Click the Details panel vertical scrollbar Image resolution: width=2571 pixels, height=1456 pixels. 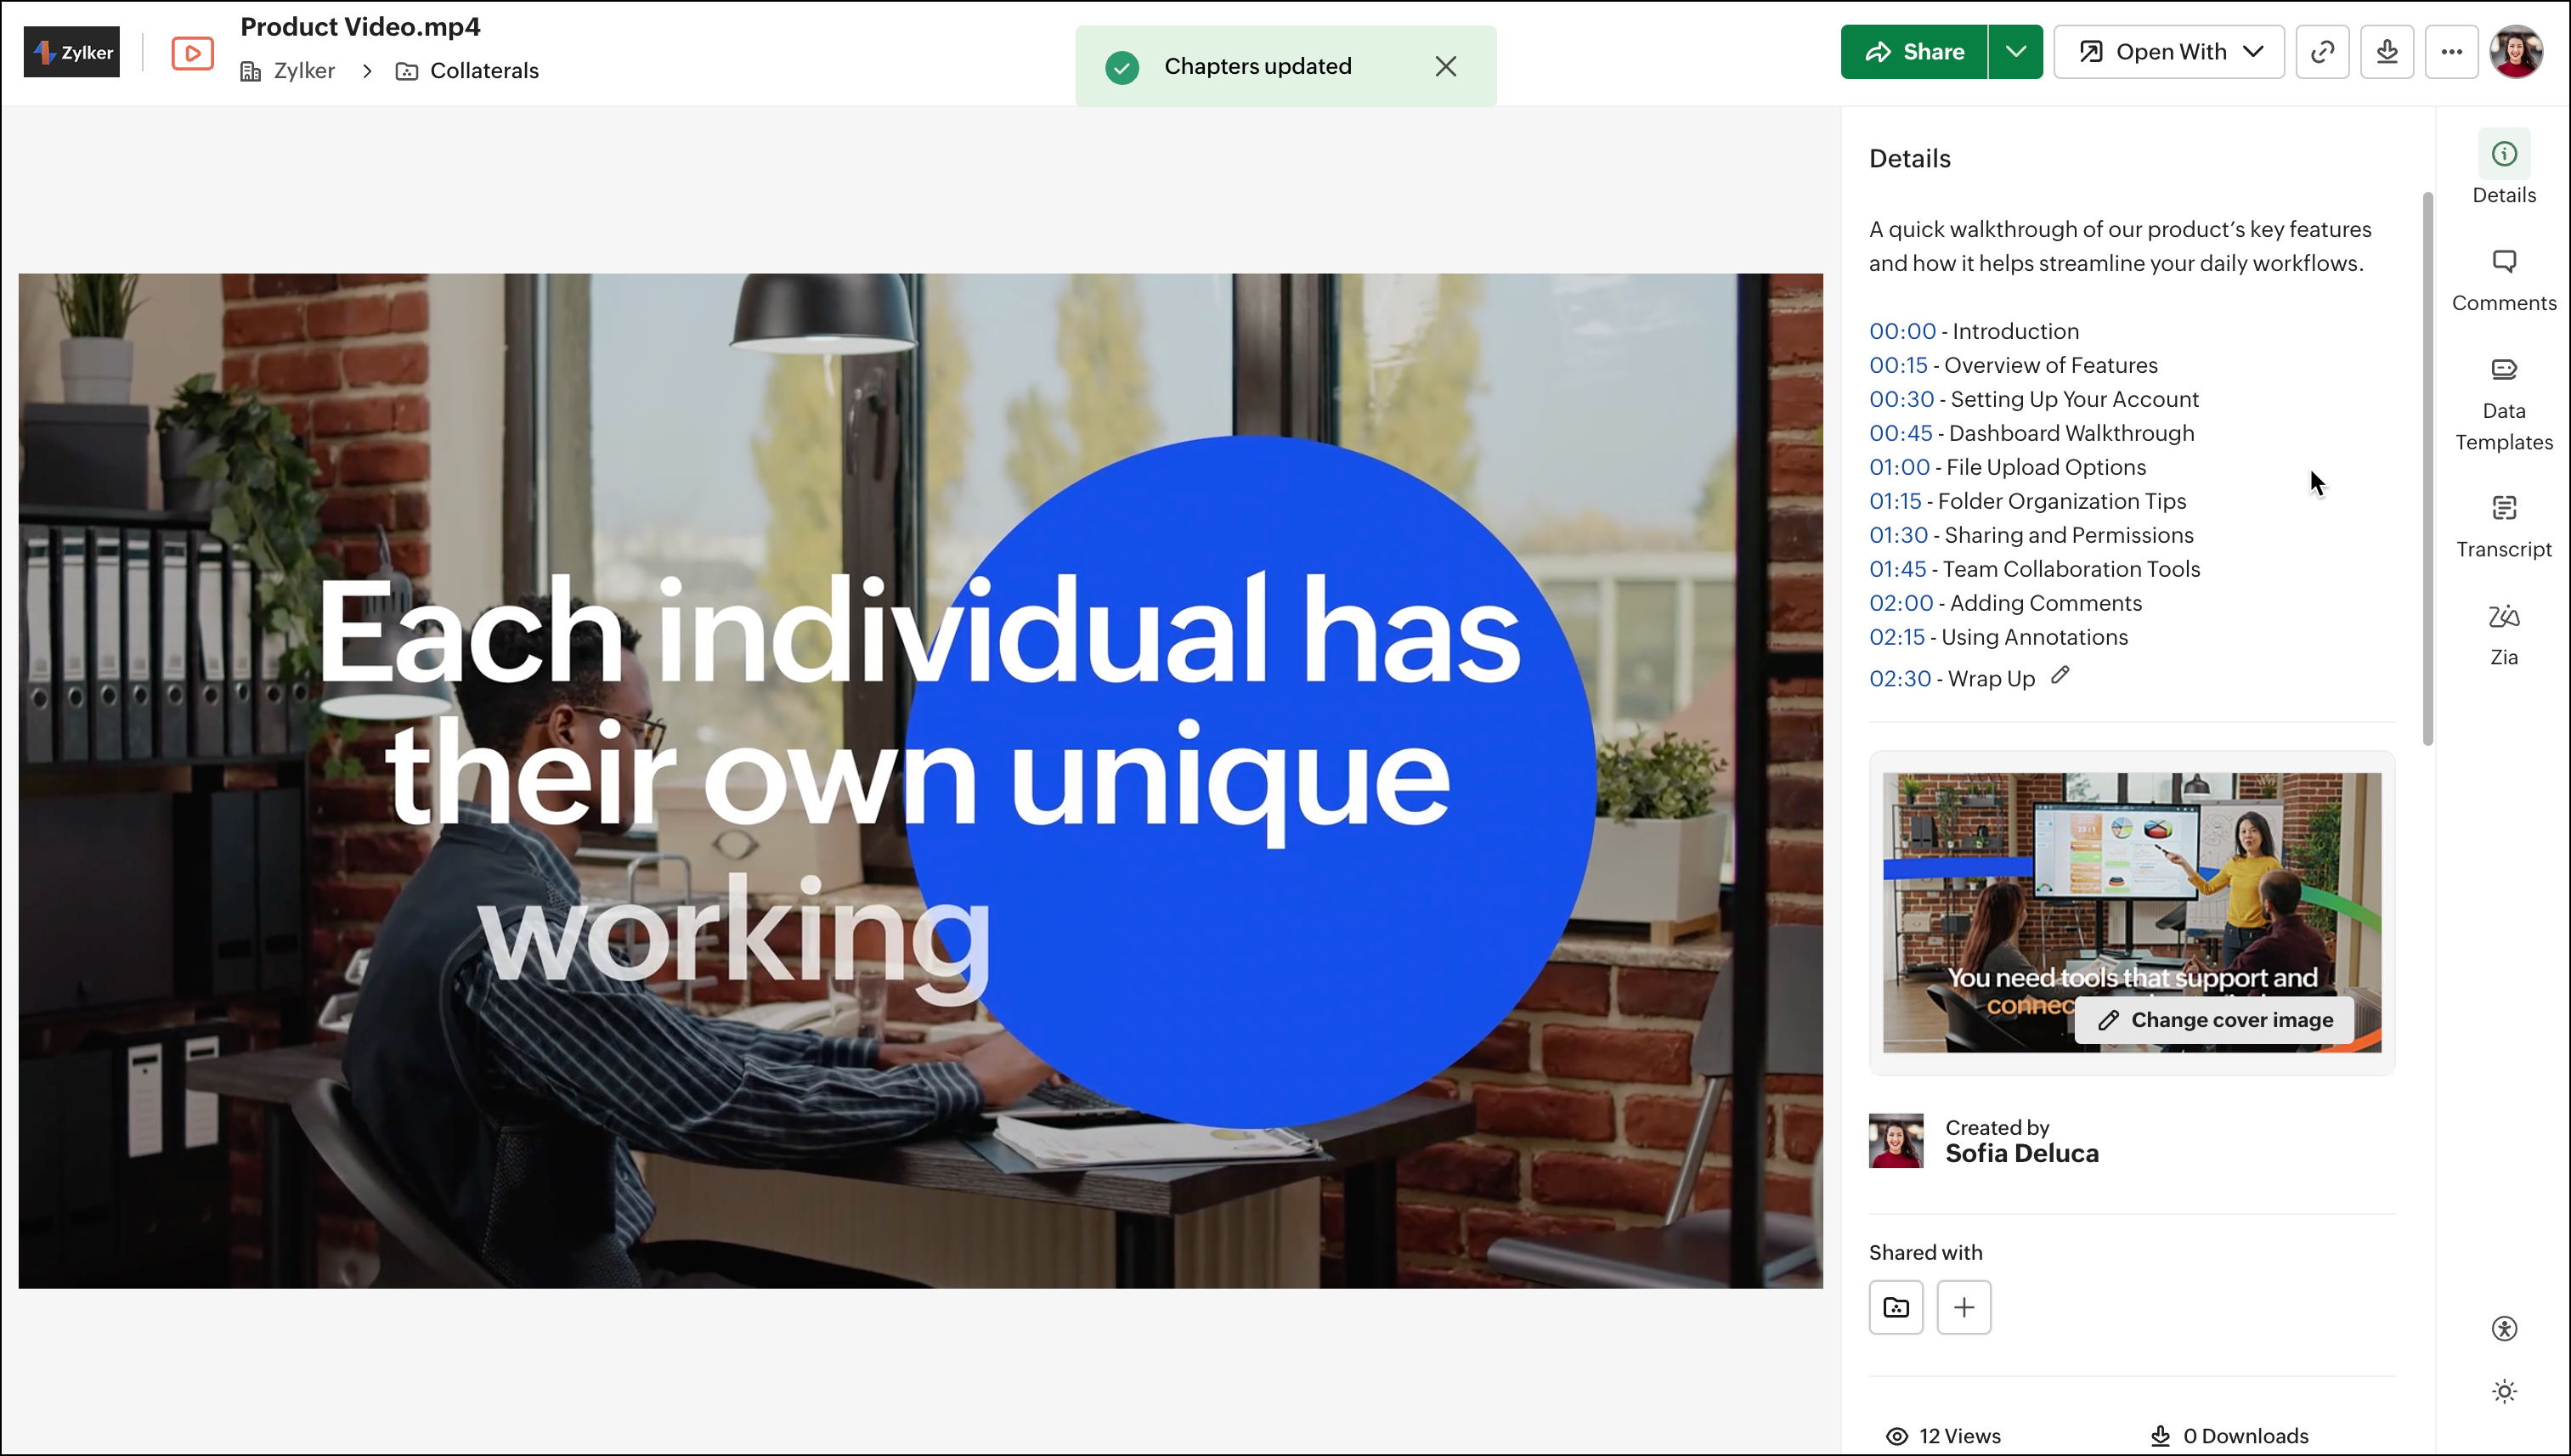(2427, 468)
